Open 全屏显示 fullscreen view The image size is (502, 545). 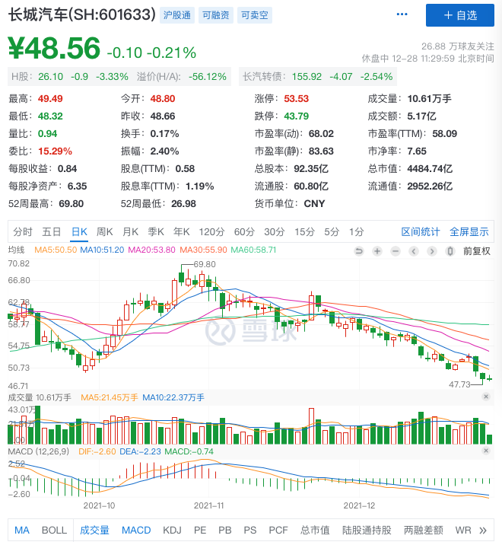[x=469, y=232]
